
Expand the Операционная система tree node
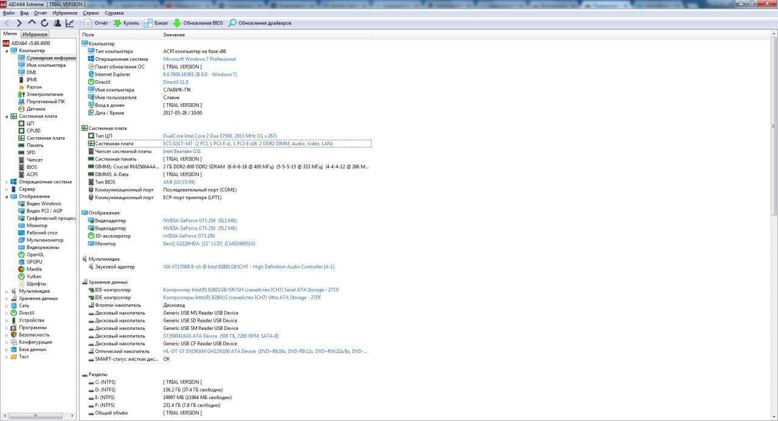[x=7, y=182]
